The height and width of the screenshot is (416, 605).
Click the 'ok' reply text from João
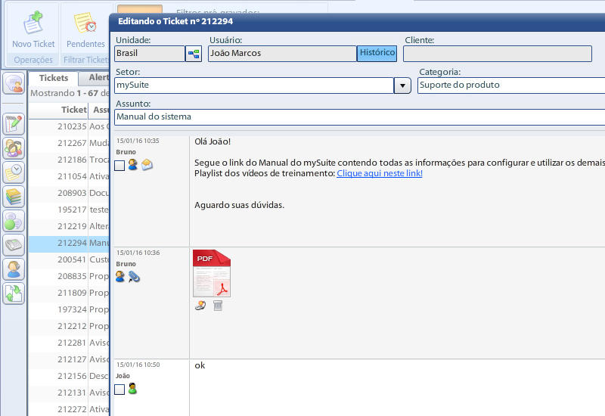tap(200, 366)
